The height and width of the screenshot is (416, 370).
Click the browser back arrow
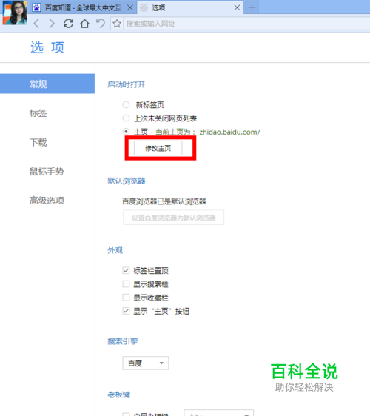[36, 24]
